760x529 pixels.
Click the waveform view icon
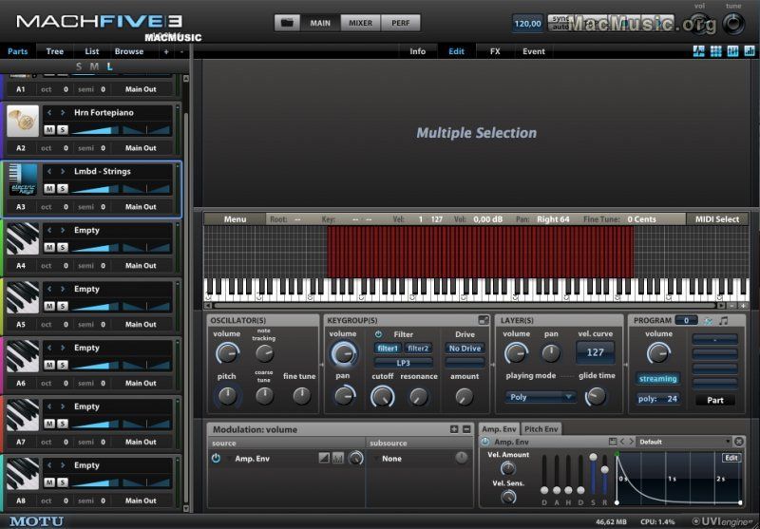point(698,51)
